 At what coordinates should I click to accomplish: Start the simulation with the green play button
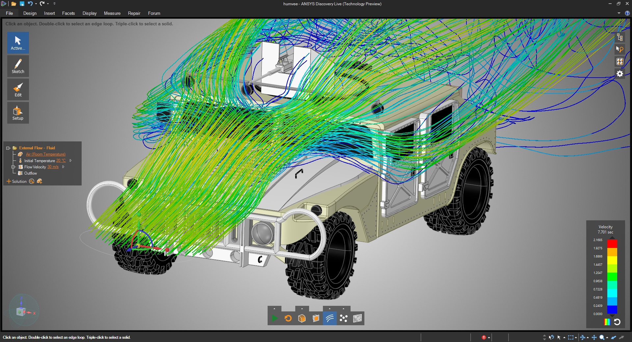[275, 318]
